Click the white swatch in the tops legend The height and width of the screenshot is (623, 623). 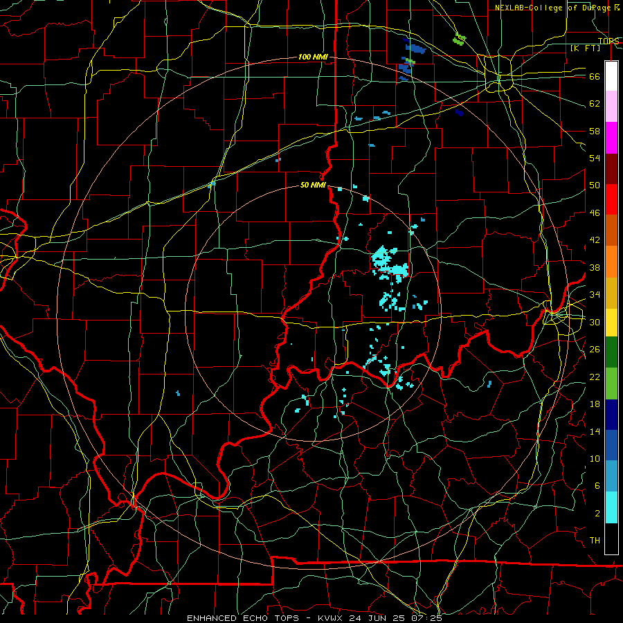(x=611, y=76)
